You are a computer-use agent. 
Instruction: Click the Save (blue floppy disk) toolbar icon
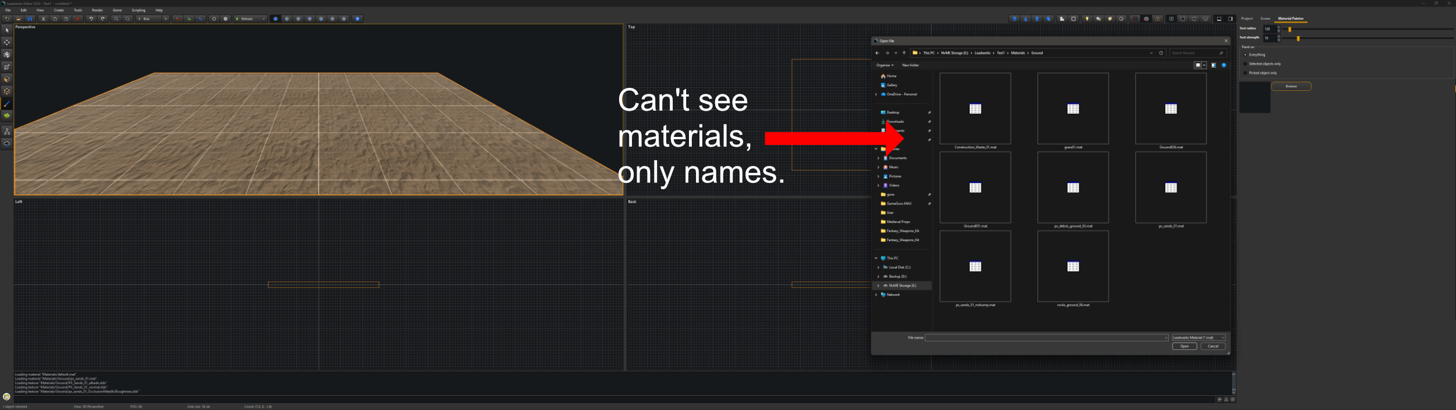30,19
